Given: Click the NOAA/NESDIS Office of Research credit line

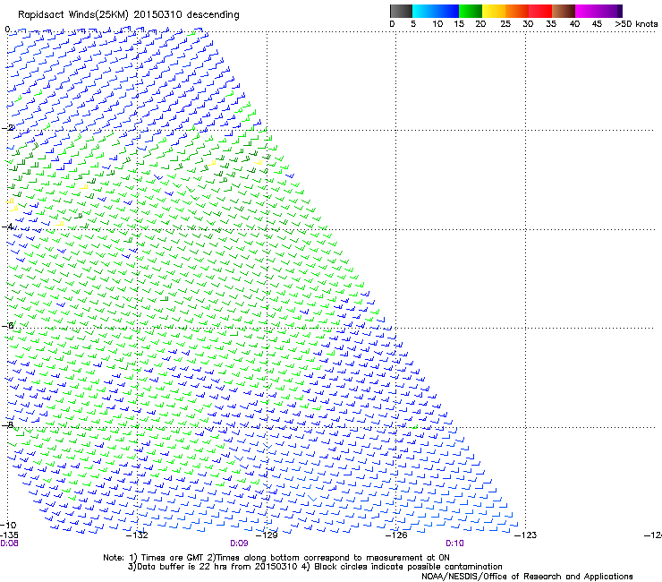Looking at the screenshot, I should tap(527, 577).
